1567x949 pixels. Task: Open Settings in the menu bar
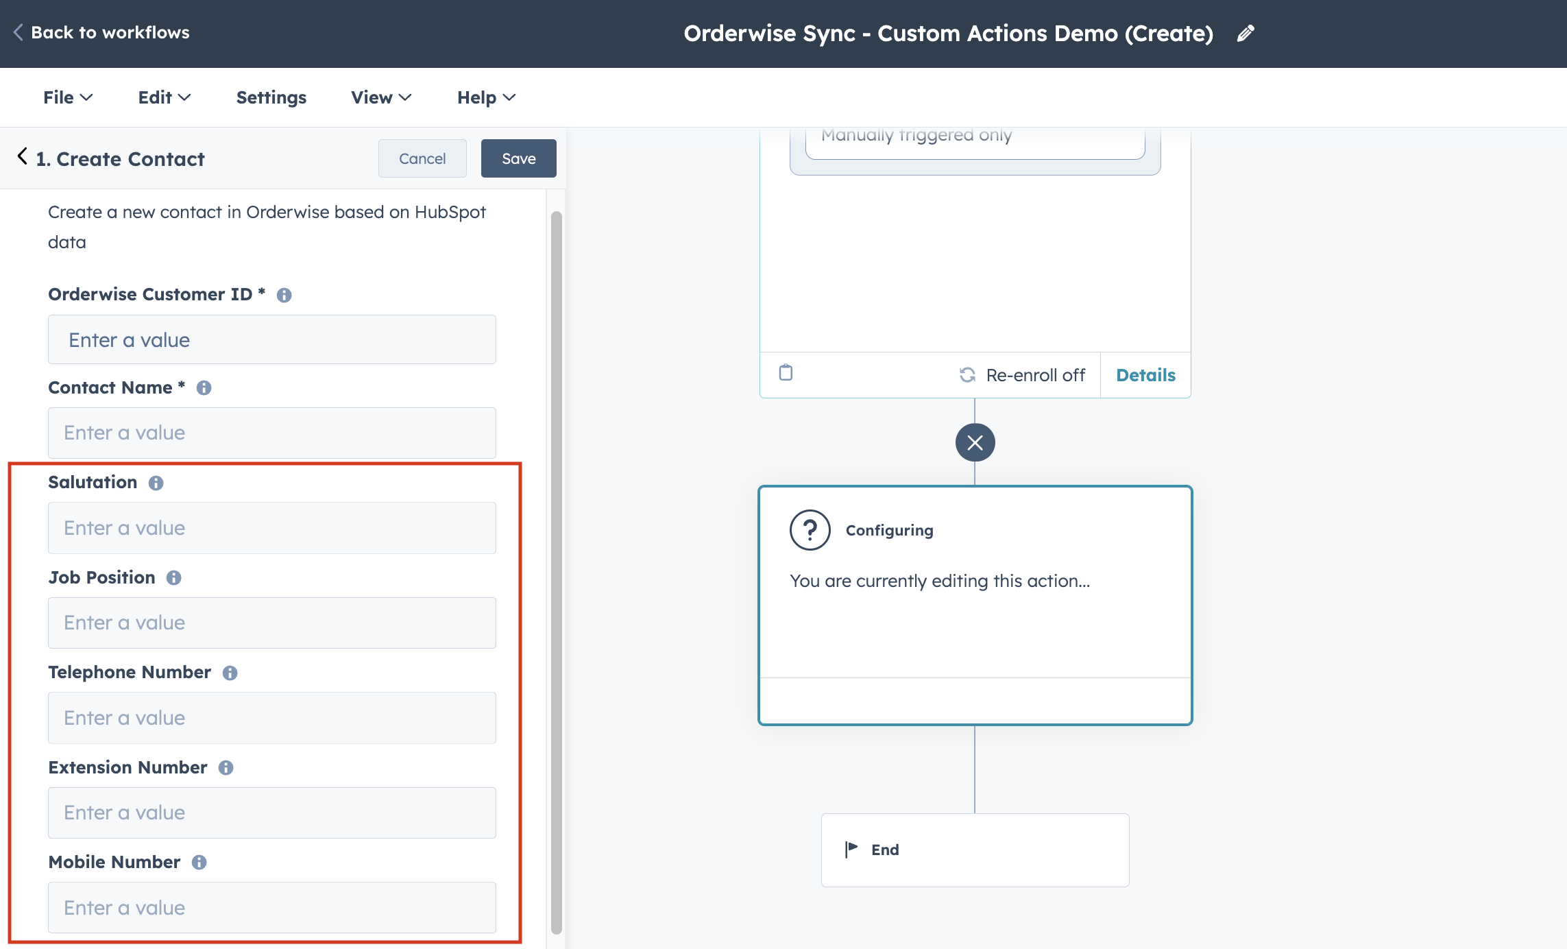(271, 97)
